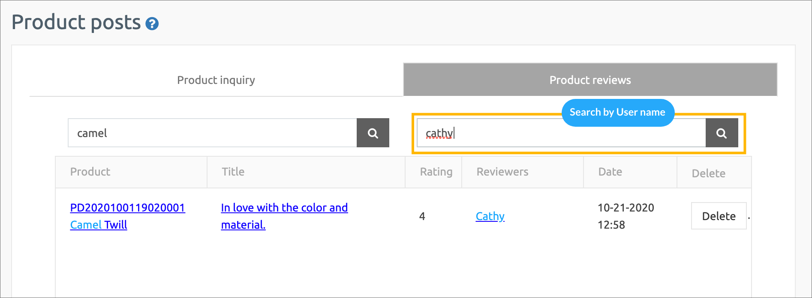Open the Camel Twill product link

click(99, 225)
